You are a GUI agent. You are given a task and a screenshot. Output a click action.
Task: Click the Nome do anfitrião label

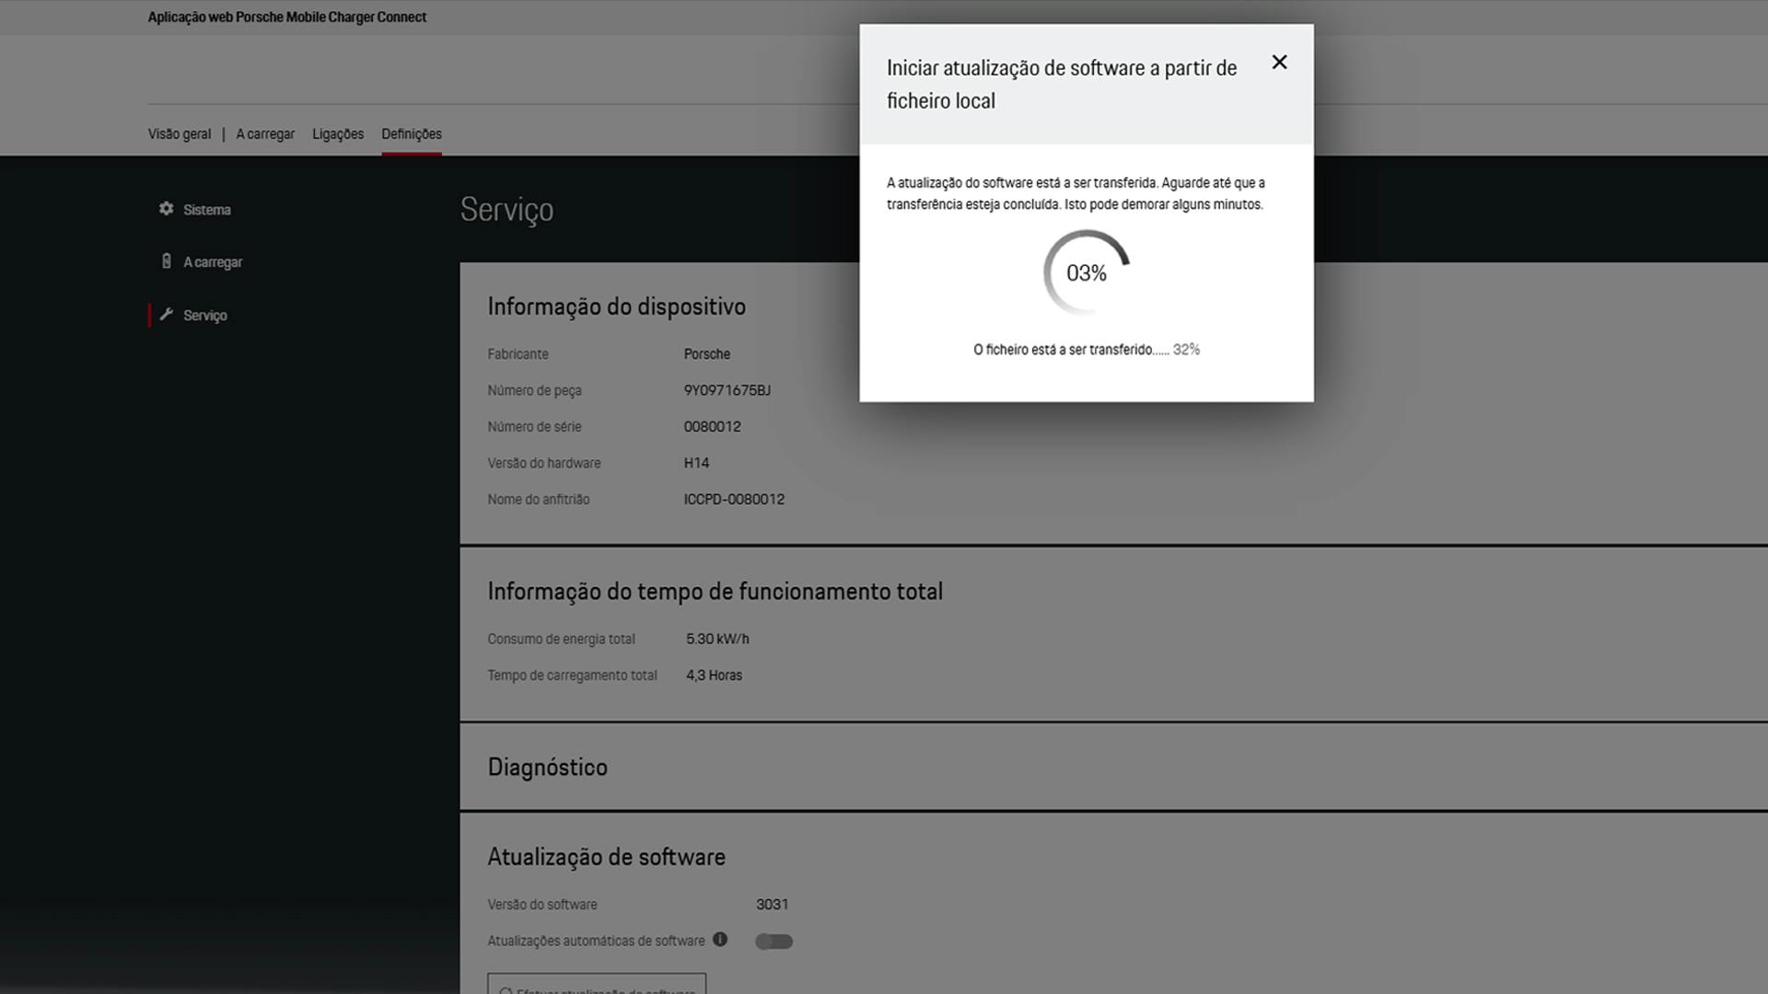(539, 500)
